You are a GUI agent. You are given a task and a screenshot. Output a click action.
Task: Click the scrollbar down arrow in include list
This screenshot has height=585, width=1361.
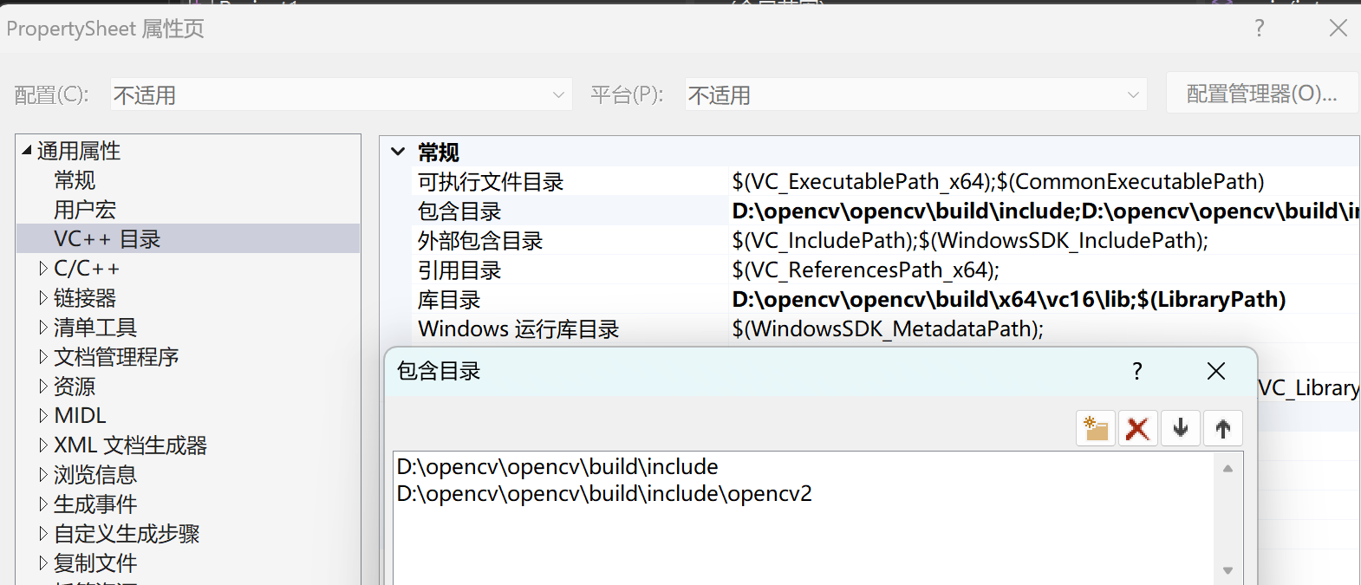(1227, 570)
